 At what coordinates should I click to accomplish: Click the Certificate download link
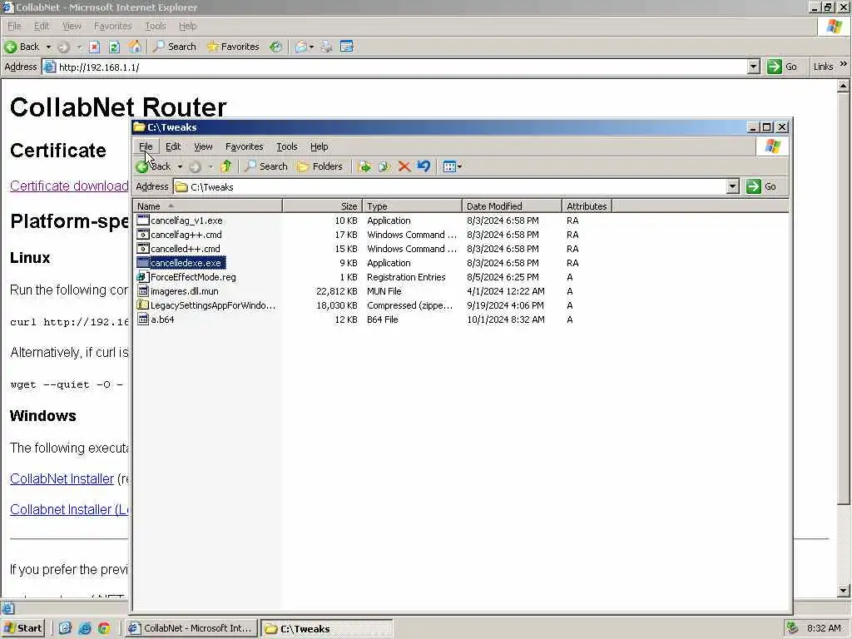click(x=69, y=186)
